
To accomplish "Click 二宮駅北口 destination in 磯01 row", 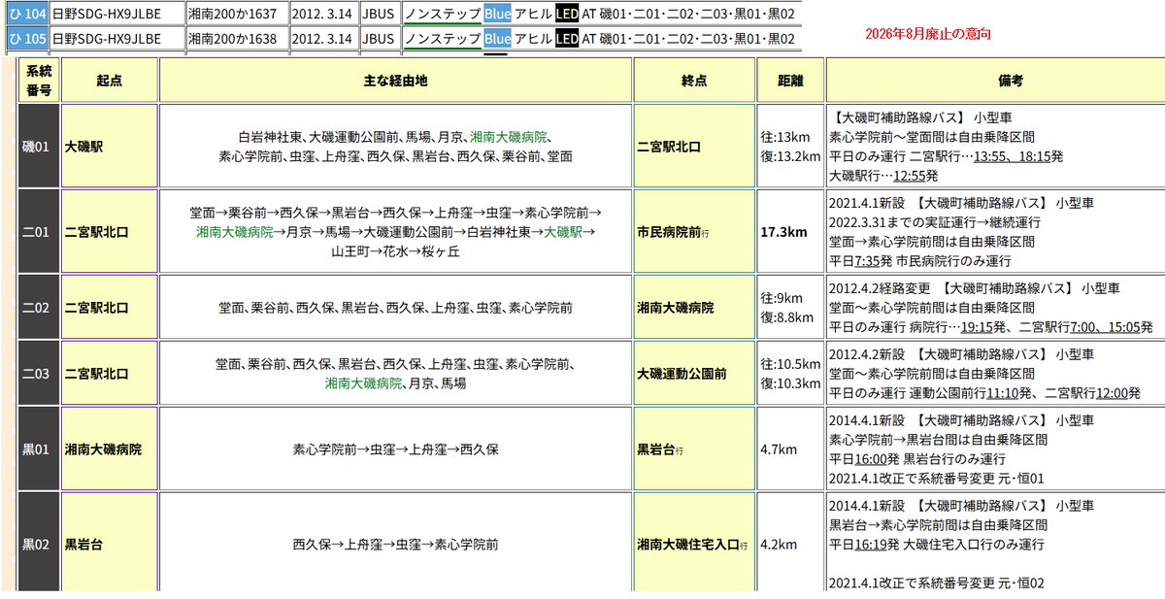I will coord(669,148).
